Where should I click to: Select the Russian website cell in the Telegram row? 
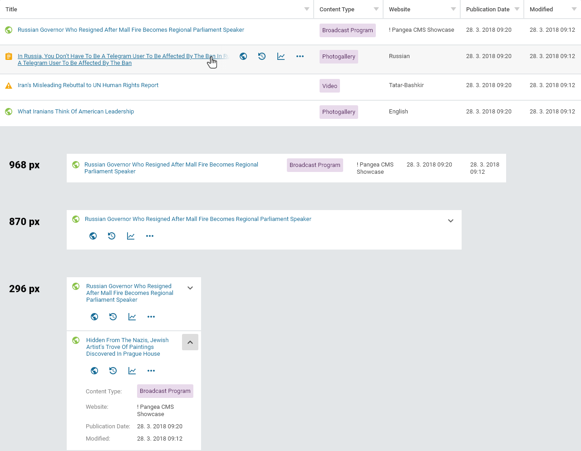point(399,56)
